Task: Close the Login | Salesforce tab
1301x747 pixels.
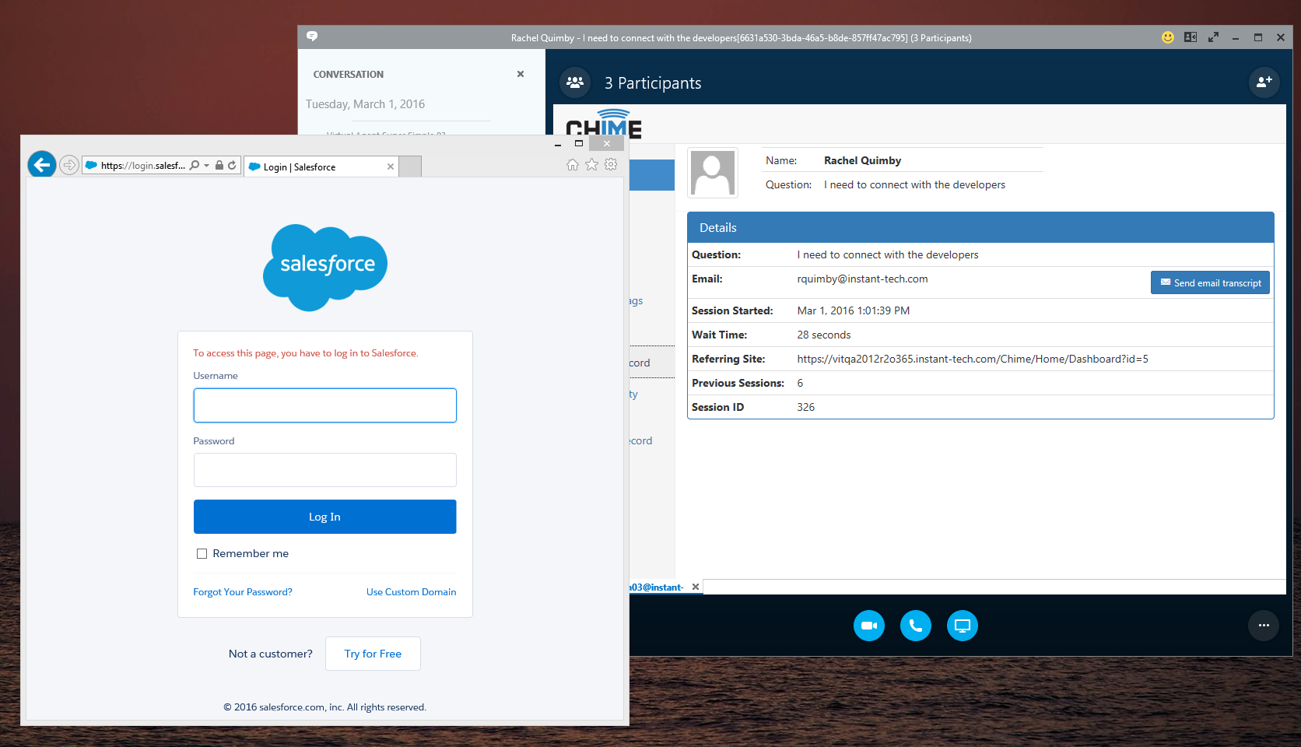Action: click(391, 167)
